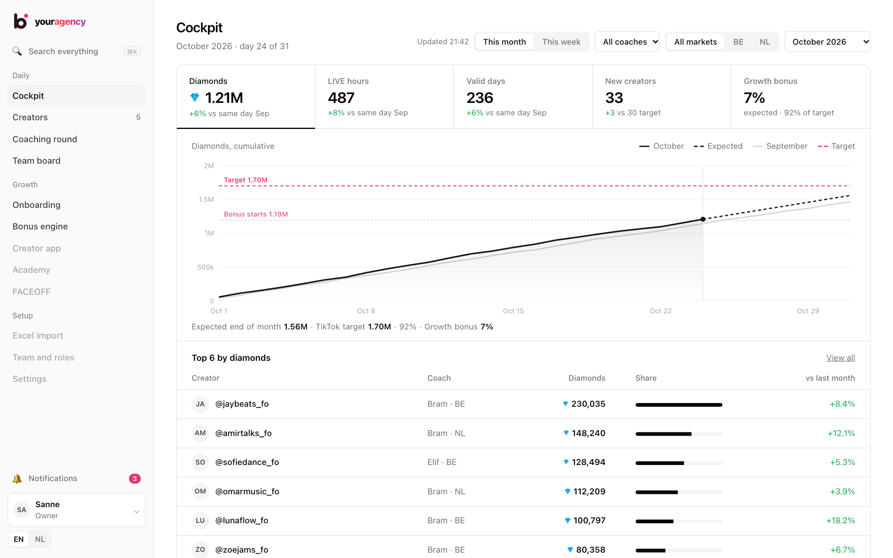The height and width of the screenshot is (558, 893).
Task: Switch interface language to NL
Action: [40, 539]
